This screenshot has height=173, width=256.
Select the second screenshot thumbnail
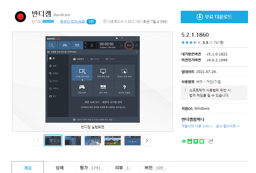coord(73,140)
